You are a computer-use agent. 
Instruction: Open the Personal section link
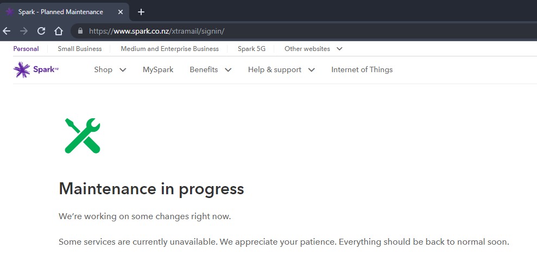[x=26, y=49]
